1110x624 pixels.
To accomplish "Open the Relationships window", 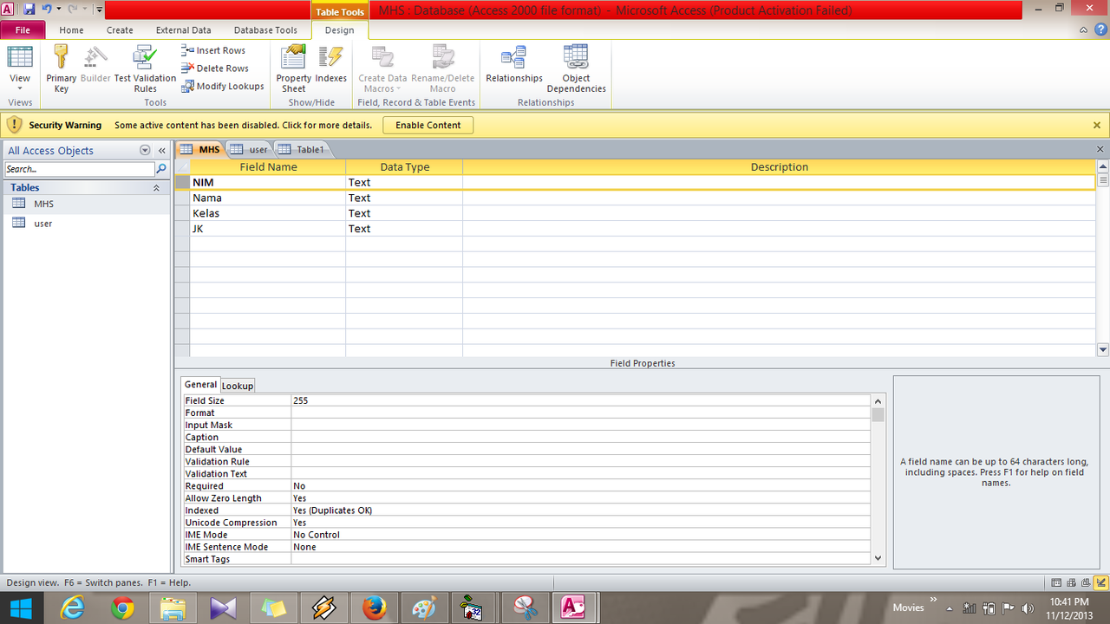I will pyautogui.click(x=513, y=68).
